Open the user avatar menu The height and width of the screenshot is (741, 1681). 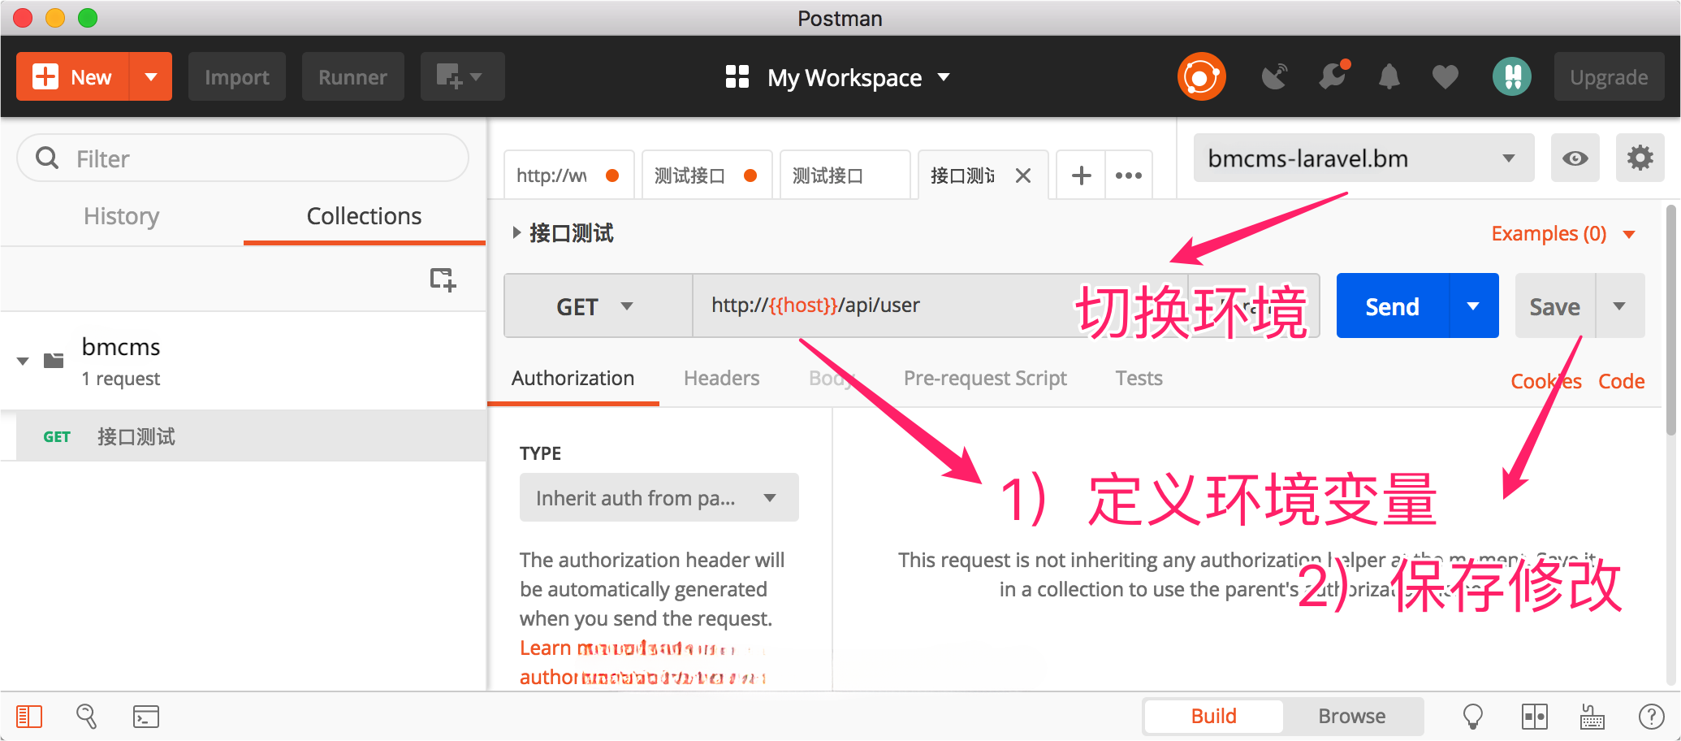pos(1511,77)
